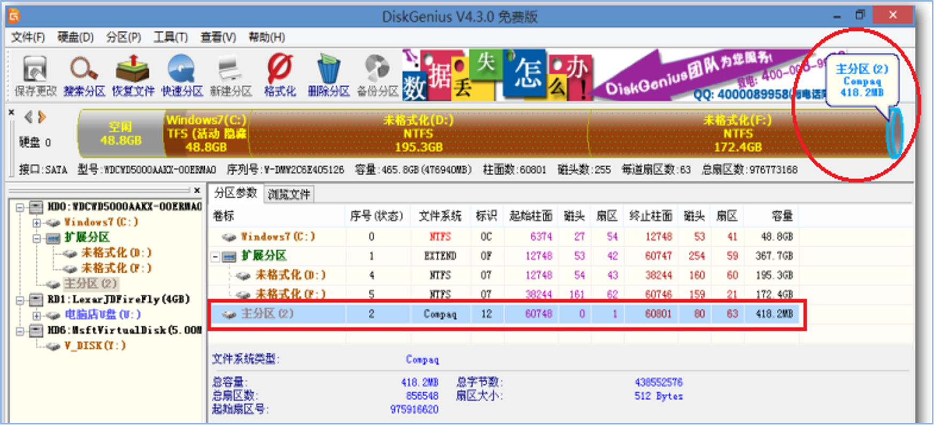The height and width of the screenshot is (425, 934).
Task: Select 未格式化 (D:) in the tree
Action: [x=116, y=253]
